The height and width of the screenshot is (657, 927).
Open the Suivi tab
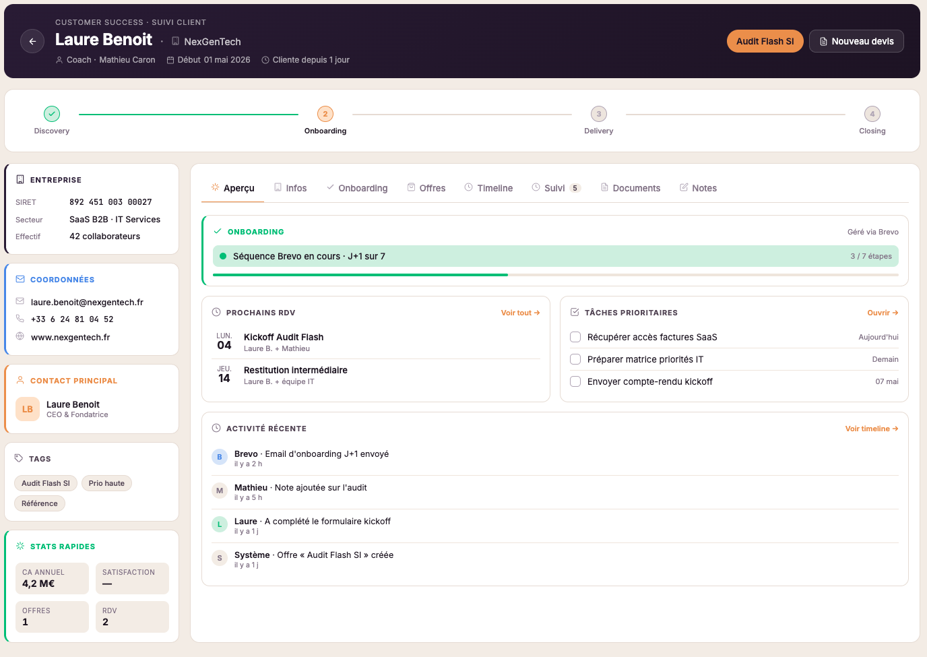tap(556, 188)
